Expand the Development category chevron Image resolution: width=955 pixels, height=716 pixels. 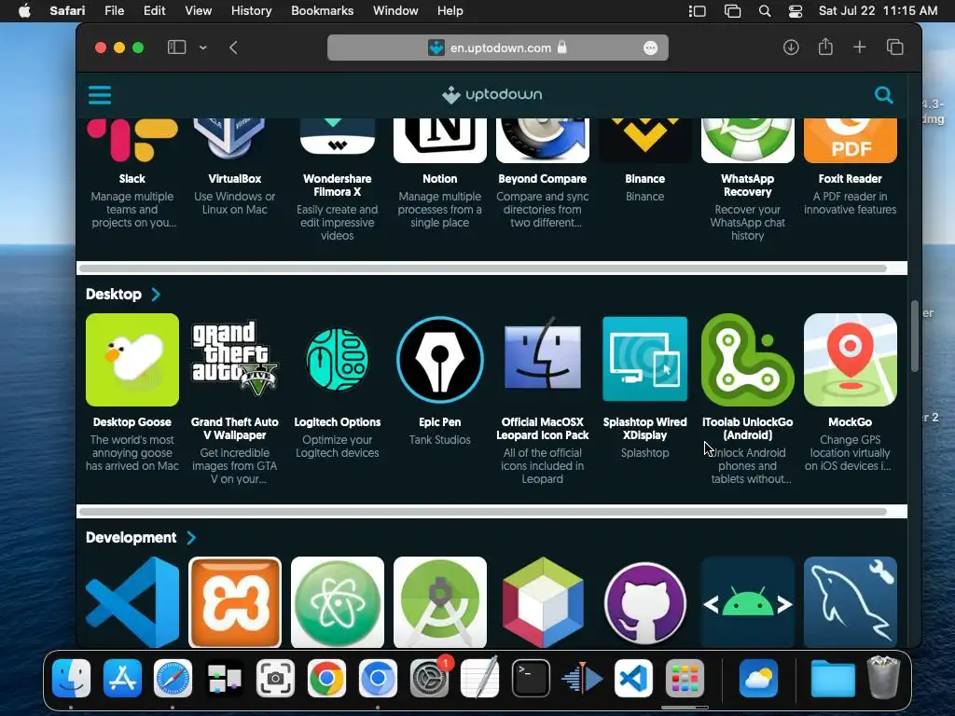click(x=191, y=538)
